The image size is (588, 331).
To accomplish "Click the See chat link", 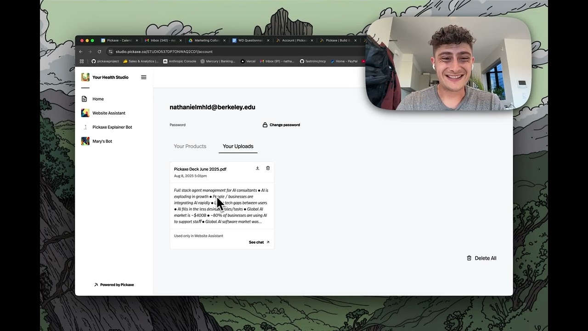I will pyautogui.click(x=259, y=242).
